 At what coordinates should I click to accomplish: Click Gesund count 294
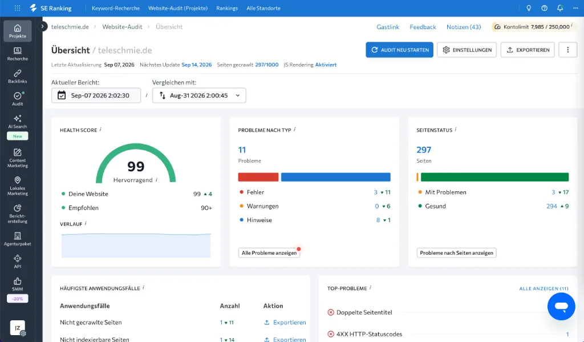pos(551,206)
